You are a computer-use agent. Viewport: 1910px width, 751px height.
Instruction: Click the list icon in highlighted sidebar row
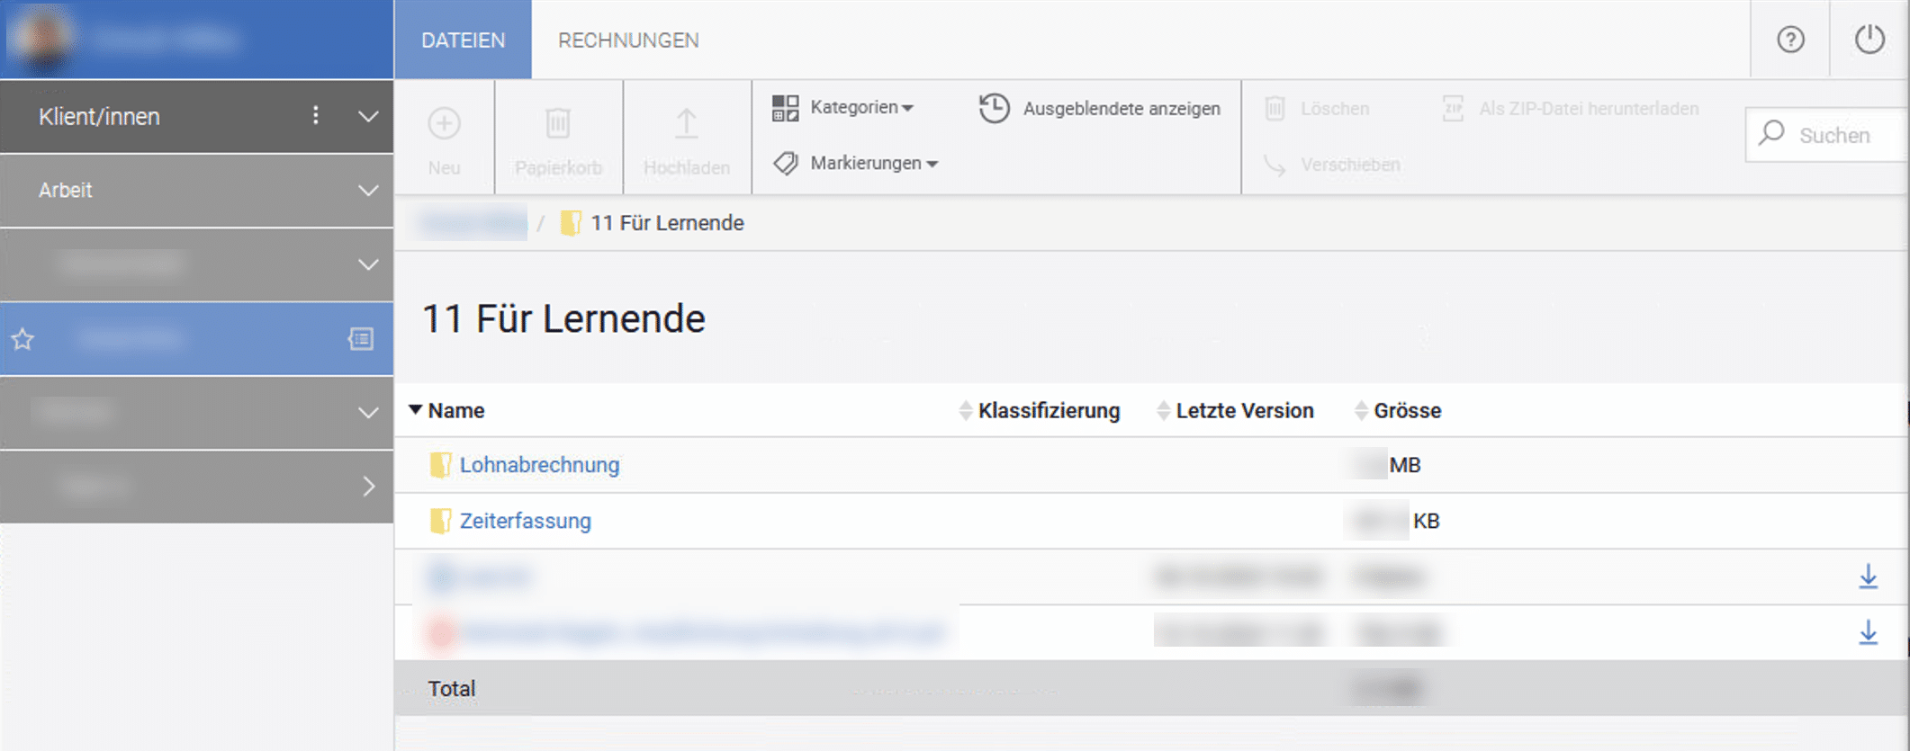pos(361,339)
